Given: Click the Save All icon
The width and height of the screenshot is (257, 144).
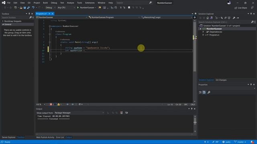Looking at the screenshot, I should 29,8.
